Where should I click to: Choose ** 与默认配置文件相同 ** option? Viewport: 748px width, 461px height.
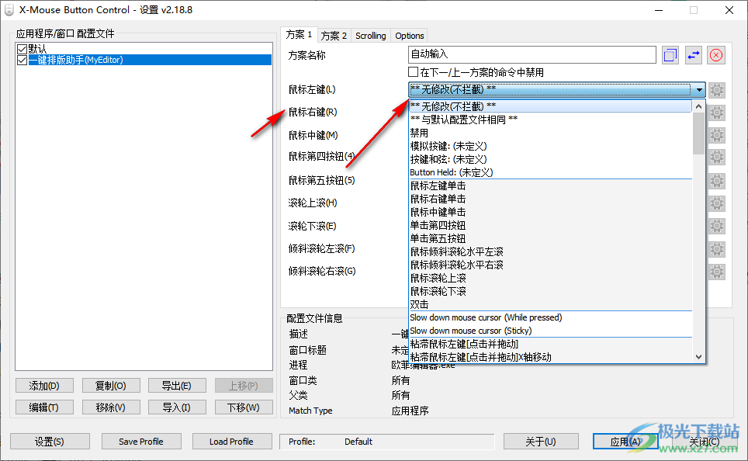pos(550,120)
